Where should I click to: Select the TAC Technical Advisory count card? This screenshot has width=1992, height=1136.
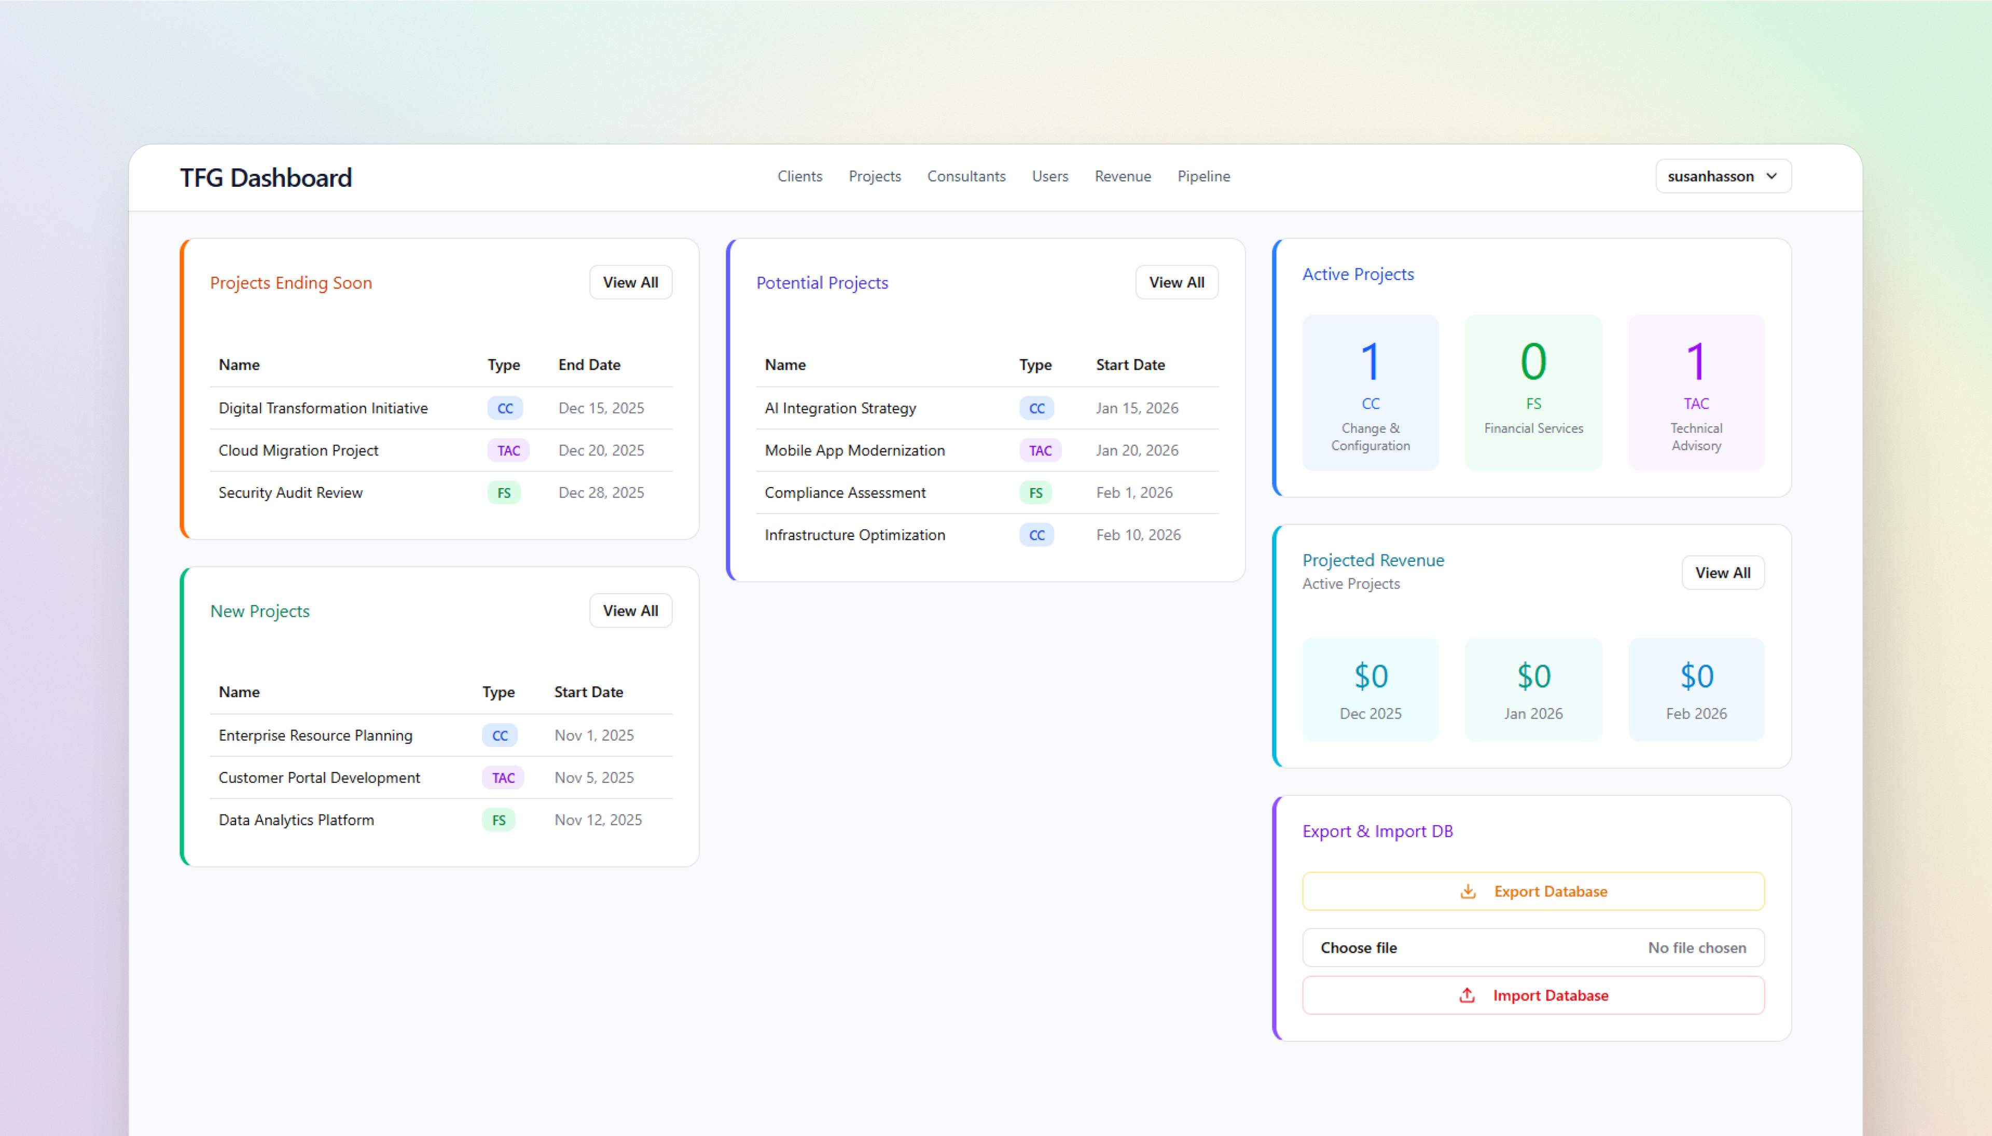click(x=1696, y=393)
